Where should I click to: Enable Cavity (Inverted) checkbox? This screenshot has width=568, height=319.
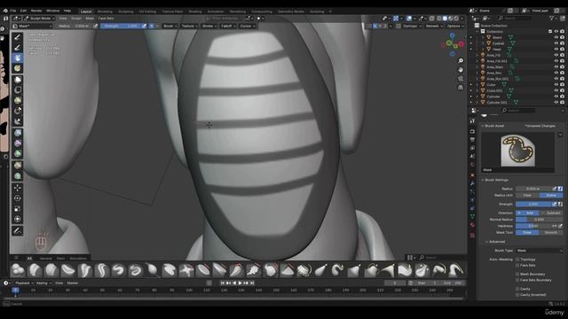tap(517, 295)
